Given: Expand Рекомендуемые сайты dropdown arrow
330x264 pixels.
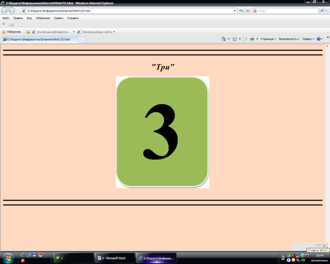Looking at the screenshot, I should tap(114, 32).
